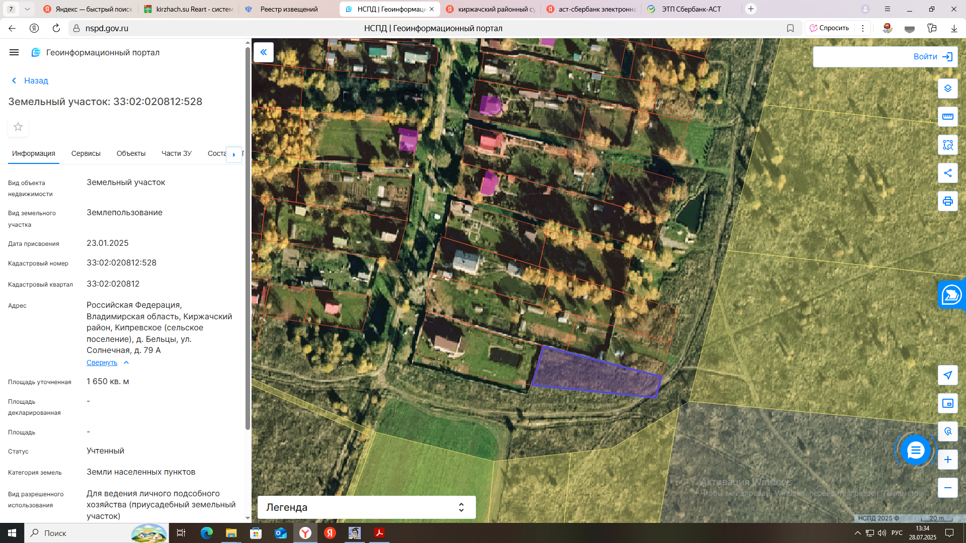Collapse the address with Свернуть
The width and height of the screenshot is (966, 543).
click(102, 363)
